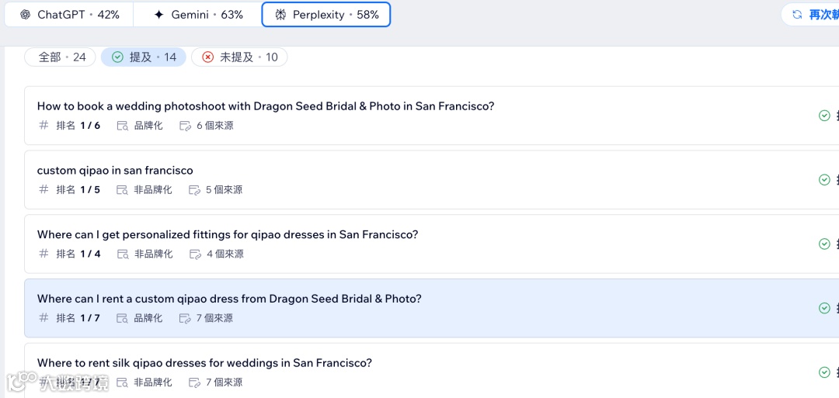Select the Perplexity 58% tab
This screenshot has width=839, height=398.
pyautogui.click(x=326, y=15)
